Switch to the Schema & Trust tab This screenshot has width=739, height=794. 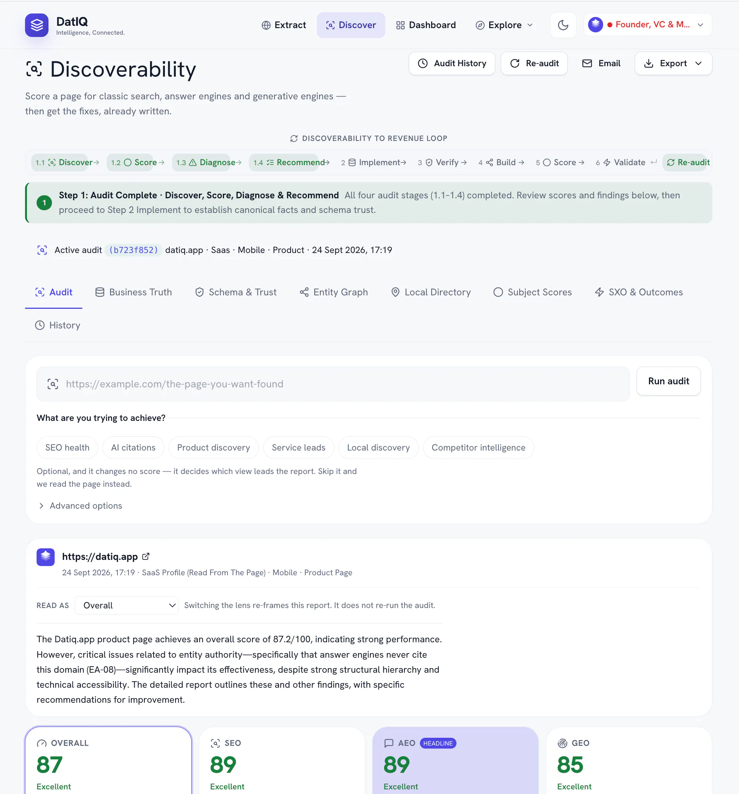[236, 292]
